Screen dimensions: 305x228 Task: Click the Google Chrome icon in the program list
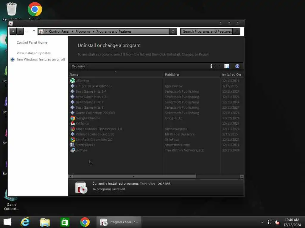coord(73,118)
